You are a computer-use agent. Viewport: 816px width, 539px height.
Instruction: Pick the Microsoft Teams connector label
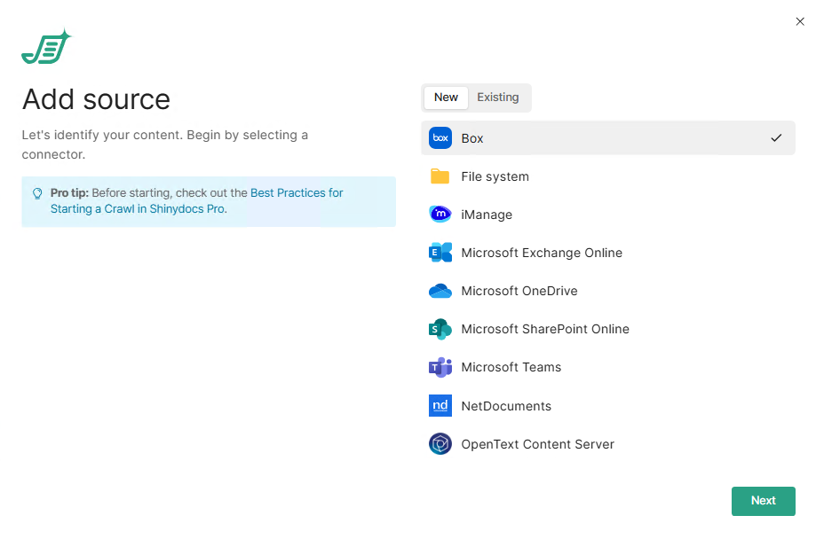pyautogui.click(x=511, y=367)
